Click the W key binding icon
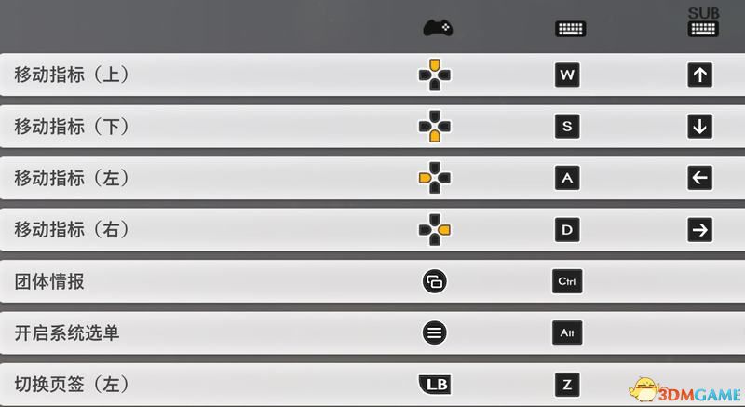The width and height of the screenshot is (745, 407). point(567,75)
